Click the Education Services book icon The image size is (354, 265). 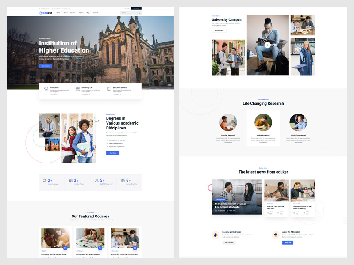coord(109,89)
